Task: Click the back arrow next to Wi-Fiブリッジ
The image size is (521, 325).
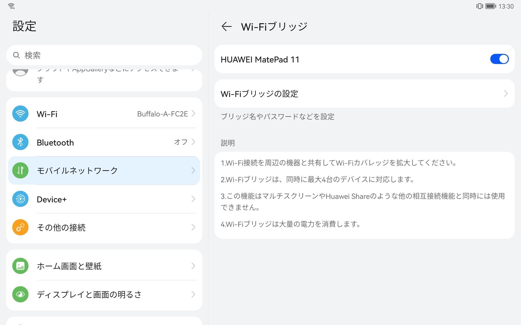Action: 226,27
